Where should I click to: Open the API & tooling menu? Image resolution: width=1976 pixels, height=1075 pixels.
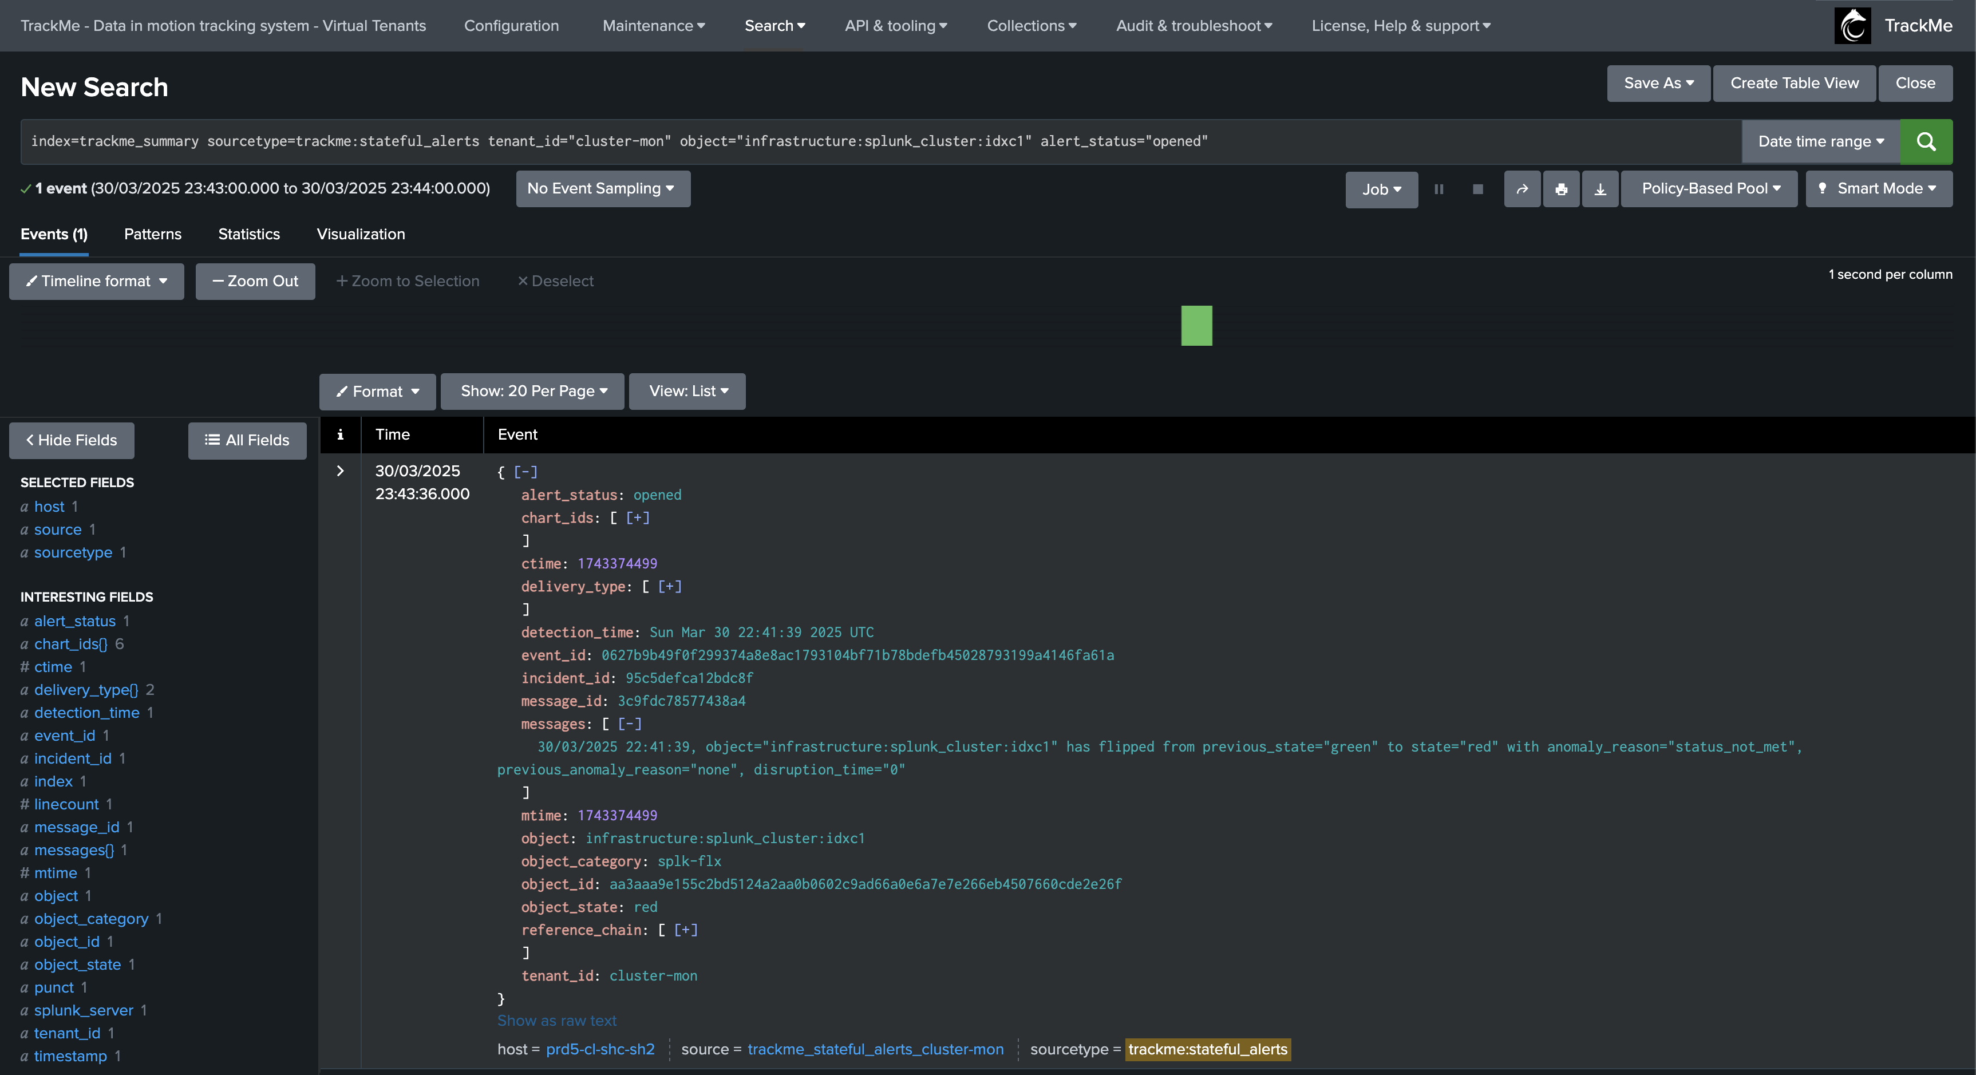[896, 25]
